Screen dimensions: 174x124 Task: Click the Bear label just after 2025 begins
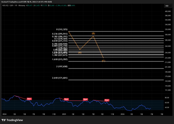(x=66, y=99)
